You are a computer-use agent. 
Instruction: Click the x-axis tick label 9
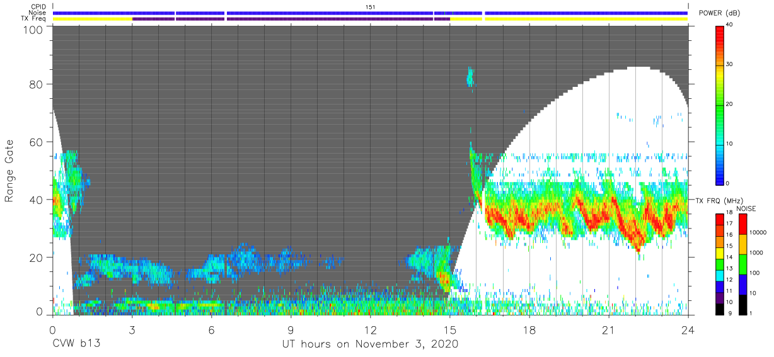tap(291, 329)
